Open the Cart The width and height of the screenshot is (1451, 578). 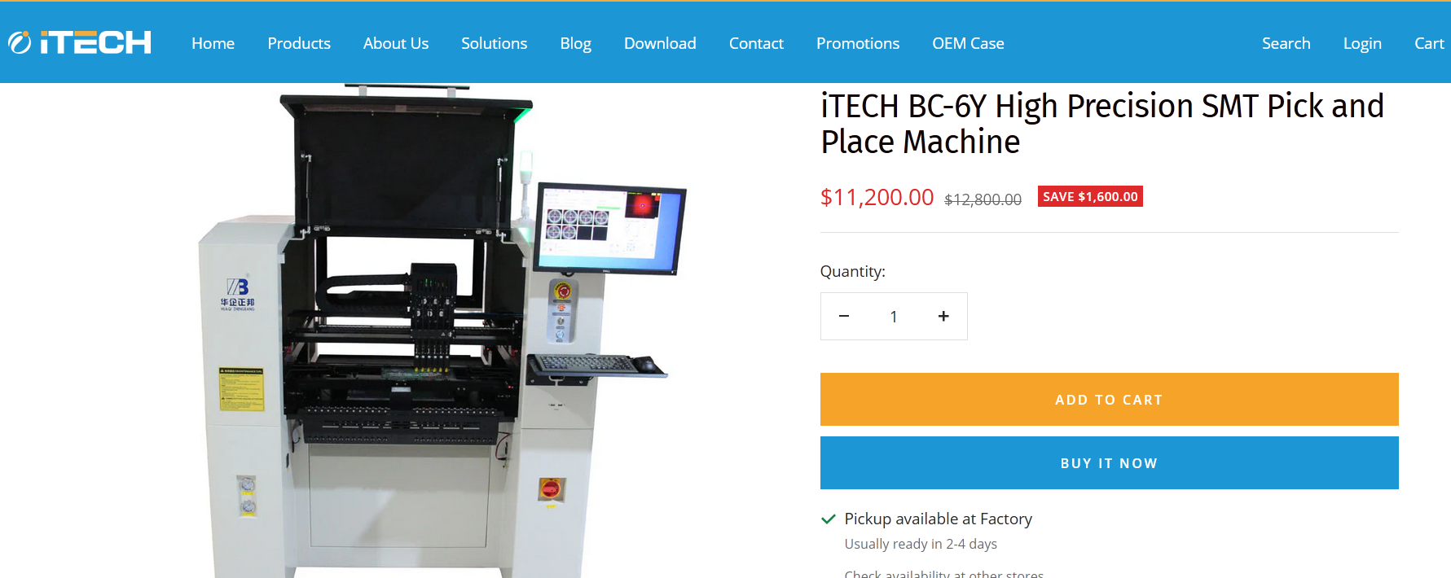click(1429, 43)
